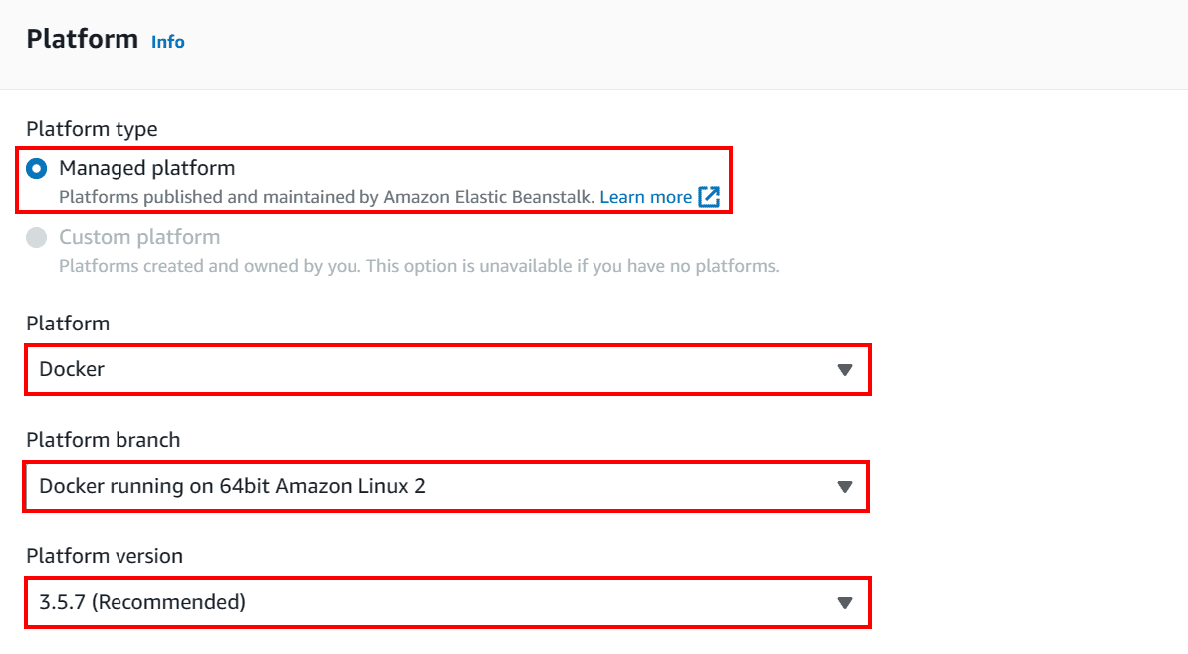This screenshot has width=1188, height=654.
Task: Click the Custom platform unavailable description text
Action: coord(418,266)
